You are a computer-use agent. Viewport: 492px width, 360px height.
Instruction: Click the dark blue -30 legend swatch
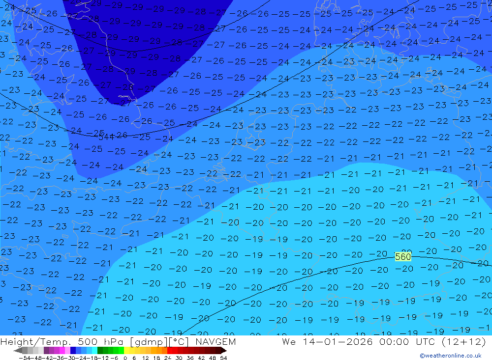tap(73, 350)
